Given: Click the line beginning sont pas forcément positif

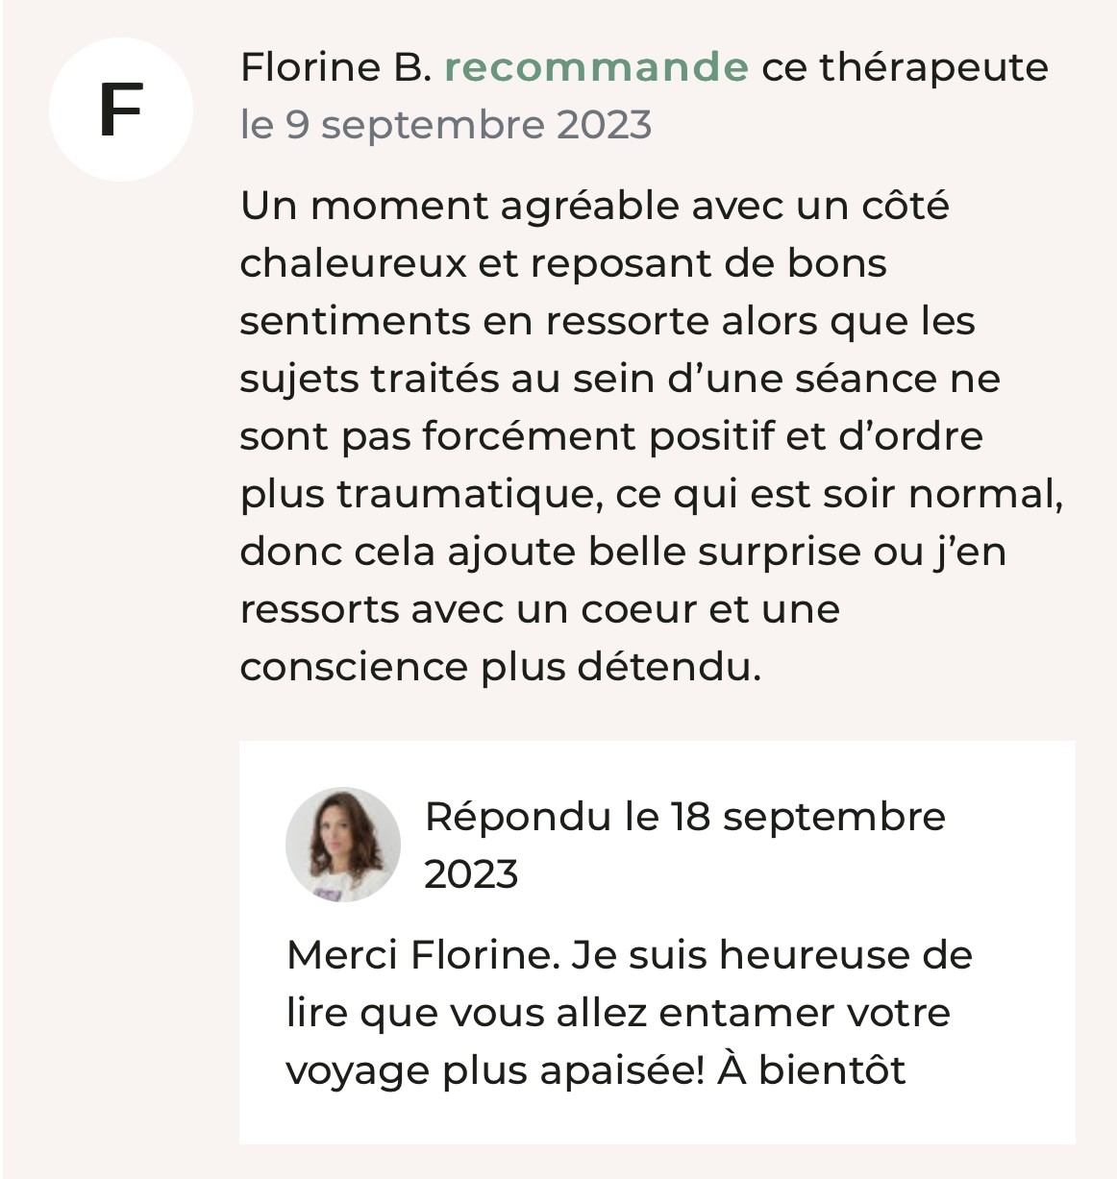Looking at the screenshot, I should point(611,436).
